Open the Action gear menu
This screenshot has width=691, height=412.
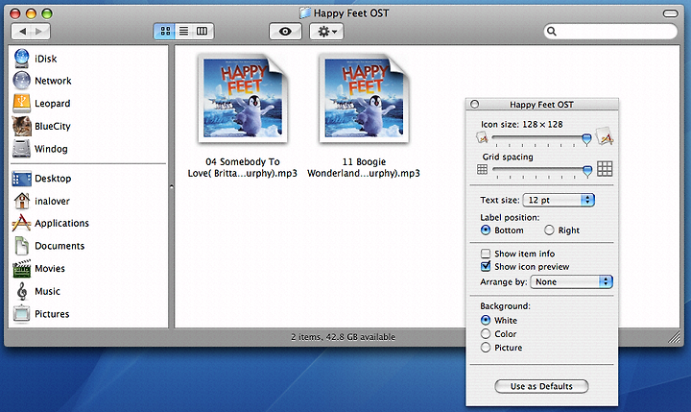pos(326,32)
